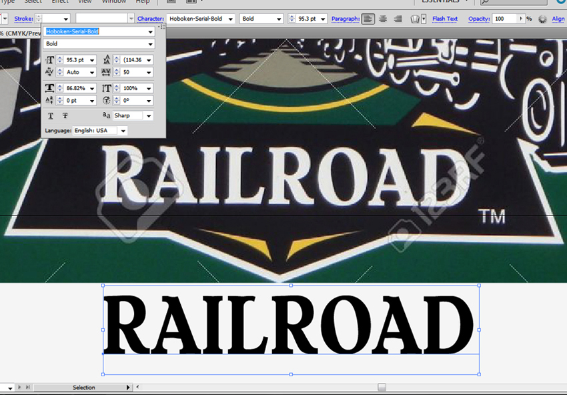Align paragraph text right in control bar
This screenshot has width=567, height=395.
398,19
